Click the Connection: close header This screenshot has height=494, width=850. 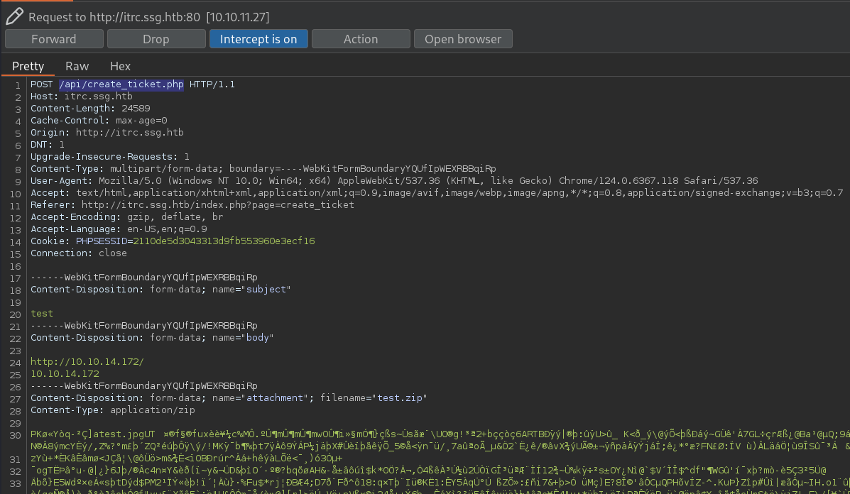point(79,253)
